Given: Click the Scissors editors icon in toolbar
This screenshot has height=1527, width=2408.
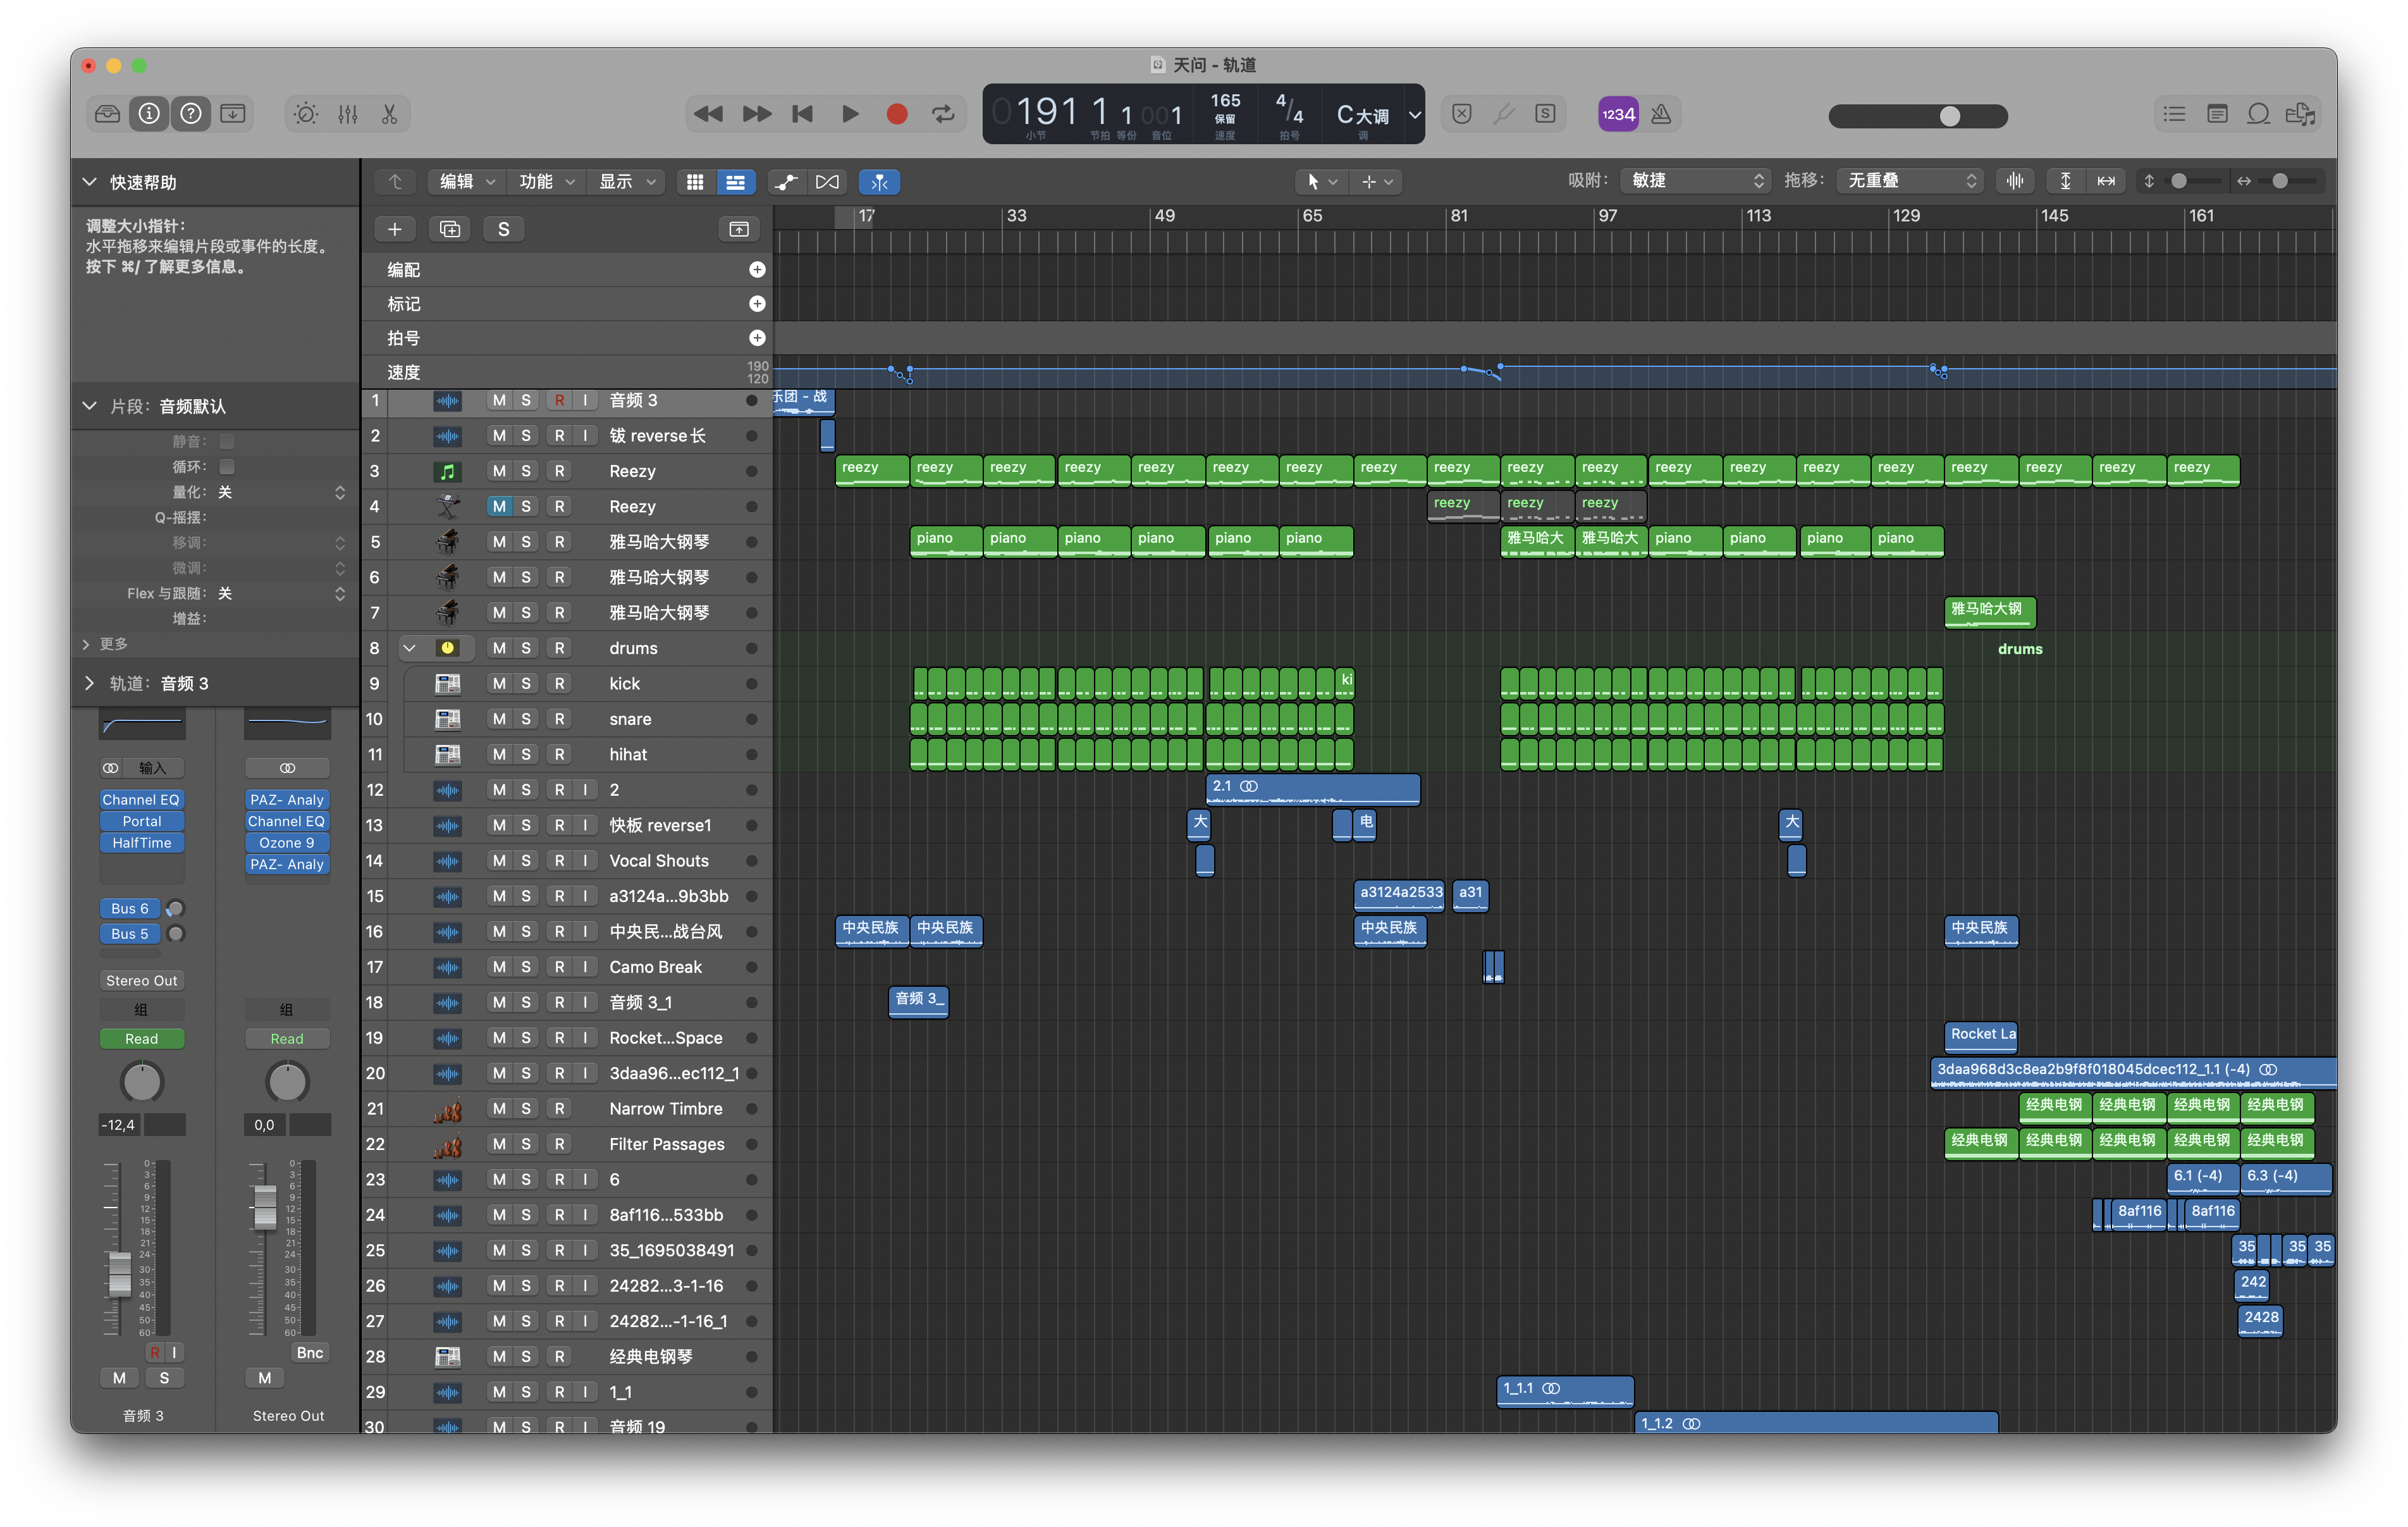Looking at the screenshot, I should (389, 114).
